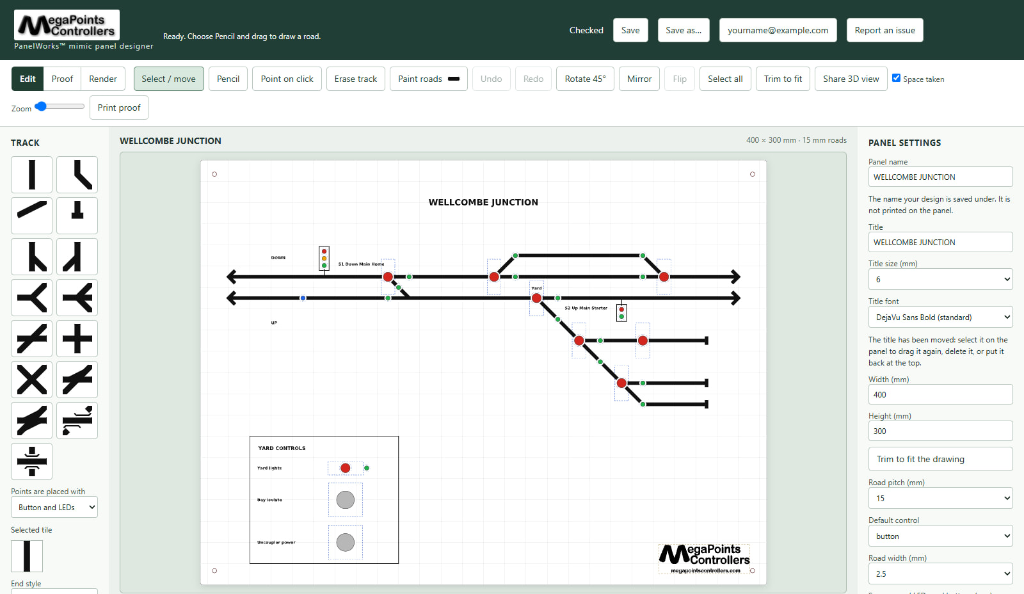
Task: Open the Default control dropdown
Action: [940, 536]
